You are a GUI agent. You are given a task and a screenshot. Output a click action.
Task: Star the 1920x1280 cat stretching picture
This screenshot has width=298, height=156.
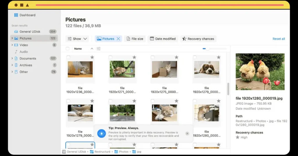tap(219, 101)
